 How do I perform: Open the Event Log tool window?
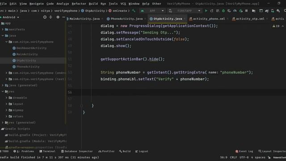coord(244,151)
